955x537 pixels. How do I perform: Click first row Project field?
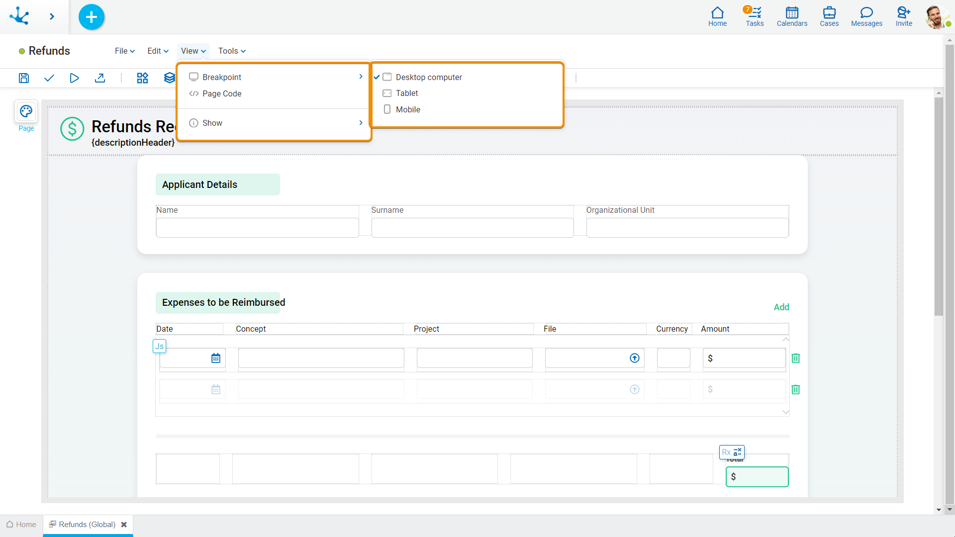point(475,358)
